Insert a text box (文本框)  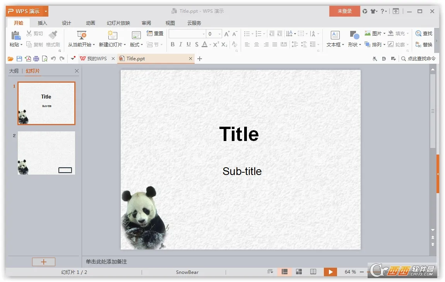point(335,36)
